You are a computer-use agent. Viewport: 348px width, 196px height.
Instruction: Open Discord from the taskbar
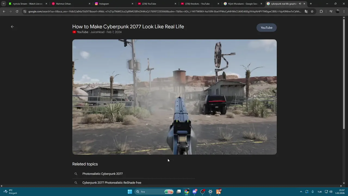[x=194, y=192]
